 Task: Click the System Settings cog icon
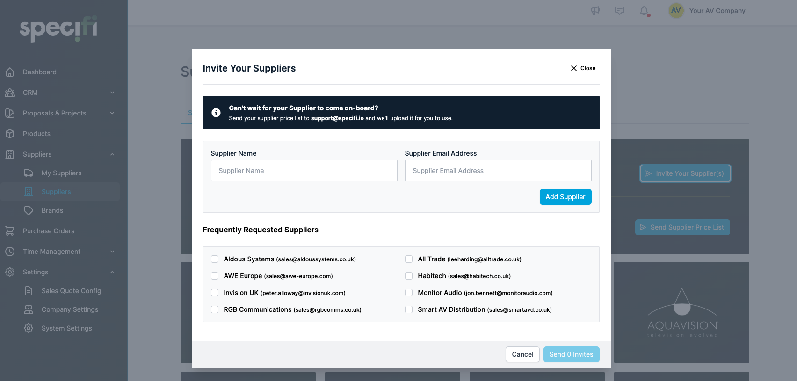point(29,328)
